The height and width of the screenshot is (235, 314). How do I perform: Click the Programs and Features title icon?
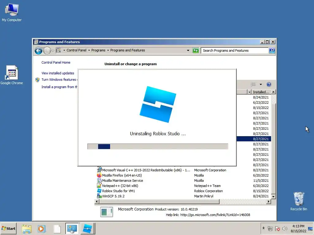tap(36, 42)
